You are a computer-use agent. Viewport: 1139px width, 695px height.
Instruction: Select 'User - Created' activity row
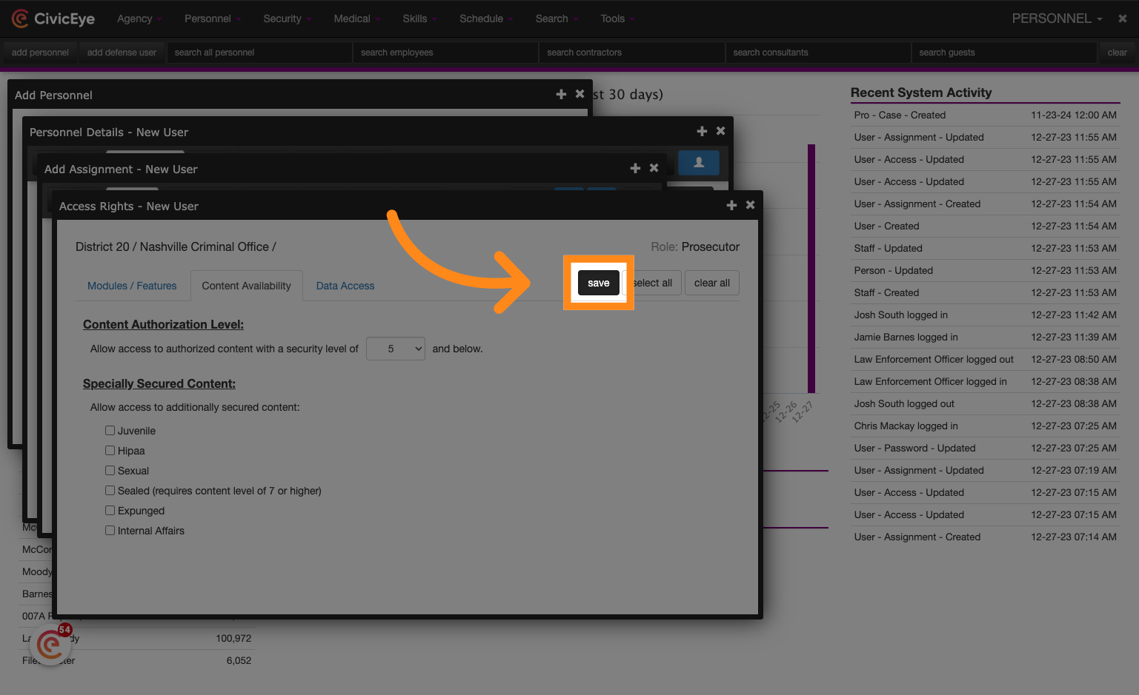pyautogui.click(x=985, y=226)
